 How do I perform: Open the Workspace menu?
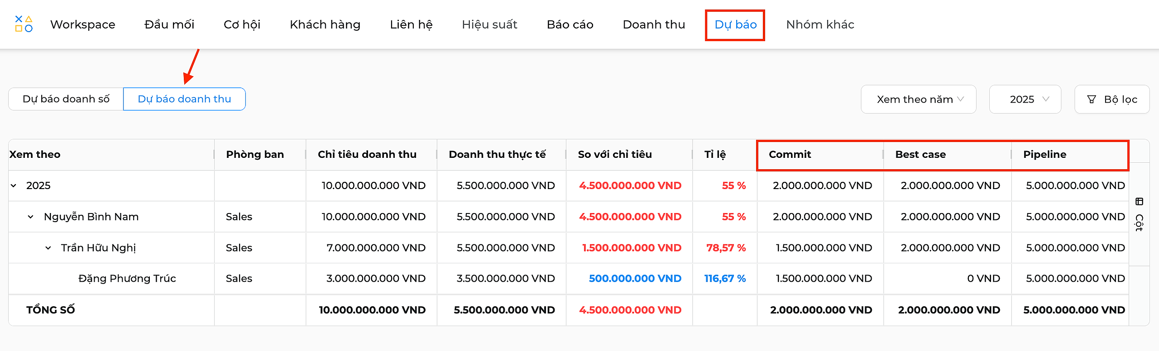(x=83, y=24)
